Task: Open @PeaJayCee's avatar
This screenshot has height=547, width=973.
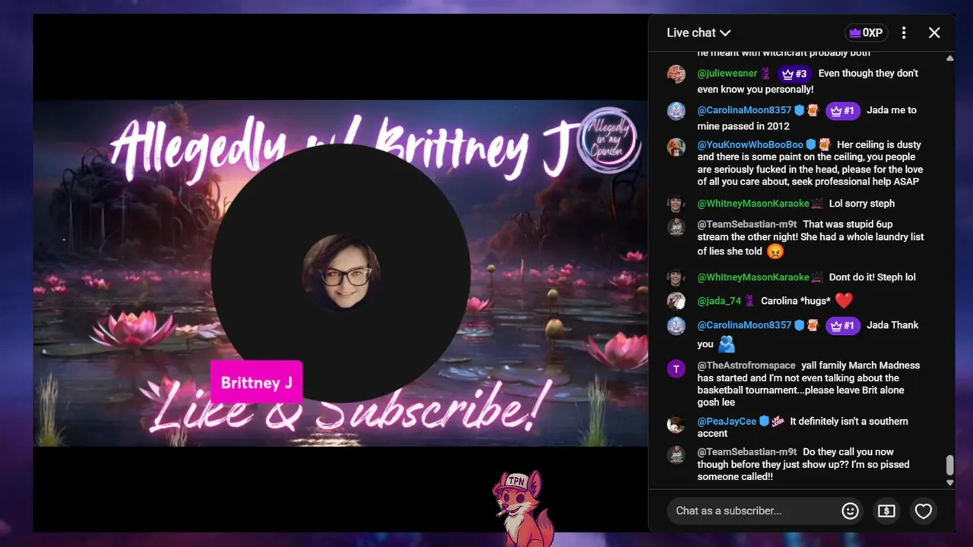Action: 676,424
